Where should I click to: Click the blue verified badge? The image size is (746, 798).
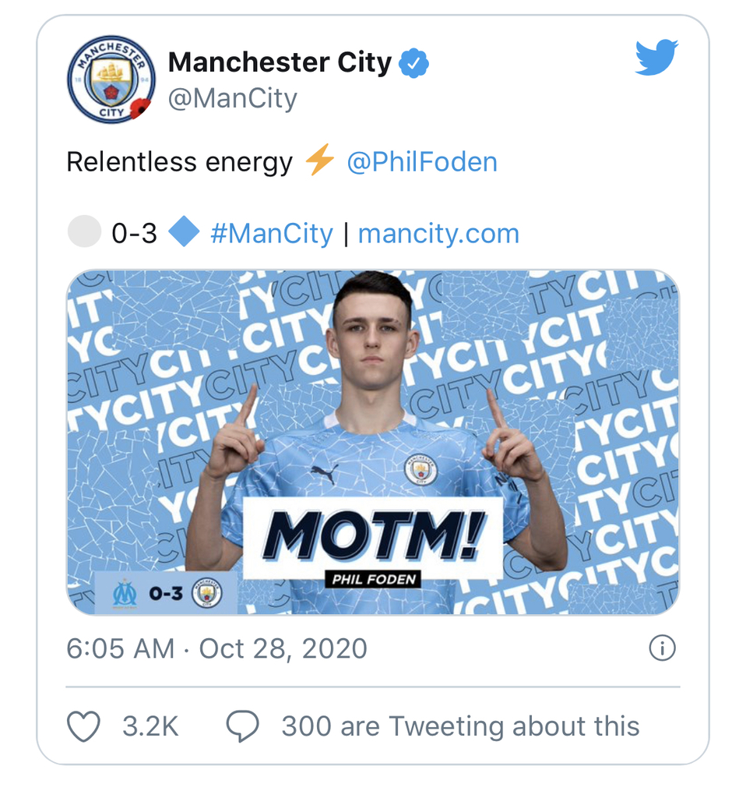pyautogui.click(x=413, y=63)
